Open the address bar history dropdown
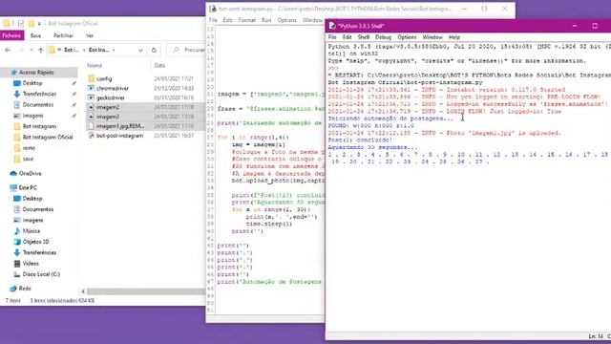The image size is (611, 344). point(140,51)
